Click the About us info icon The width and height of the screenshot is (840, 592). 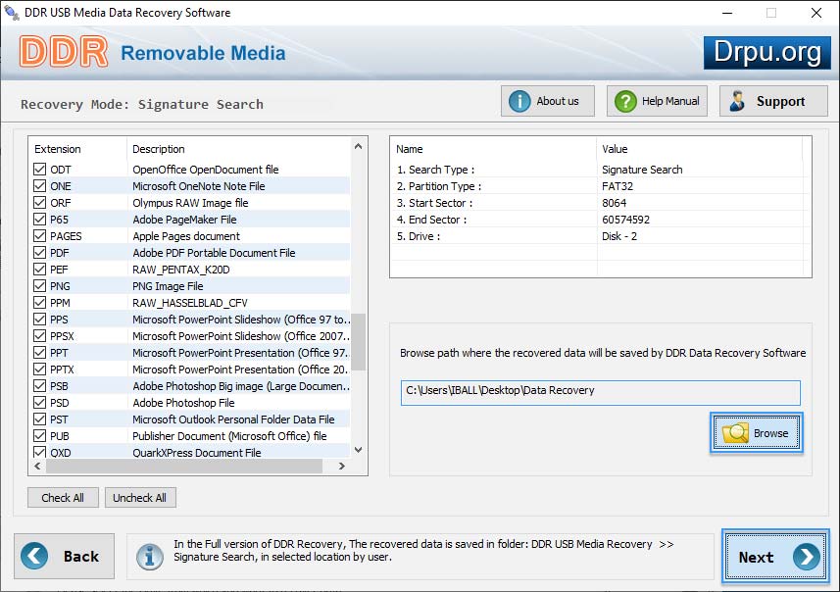519,101
